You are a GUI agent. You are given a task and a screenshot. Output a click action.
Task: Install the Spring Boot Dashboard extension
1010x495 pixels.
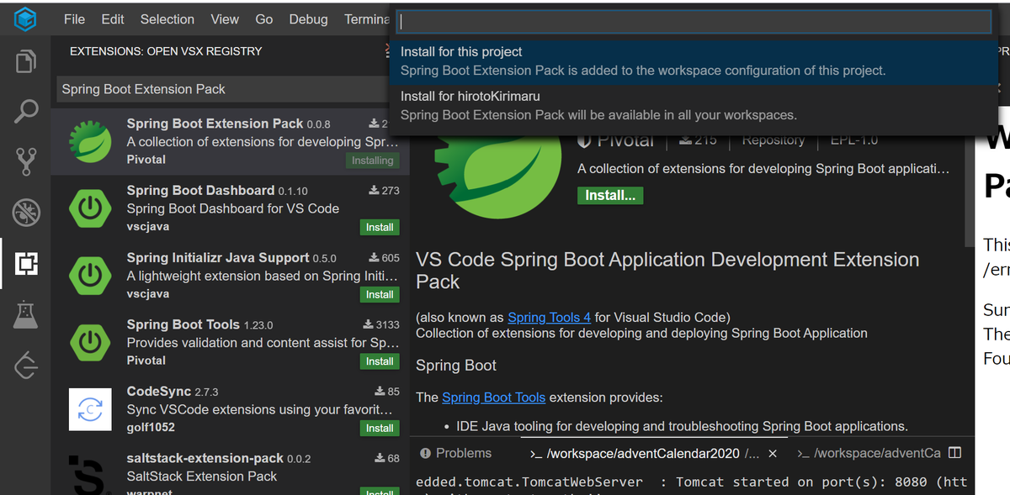click(380, 227)
